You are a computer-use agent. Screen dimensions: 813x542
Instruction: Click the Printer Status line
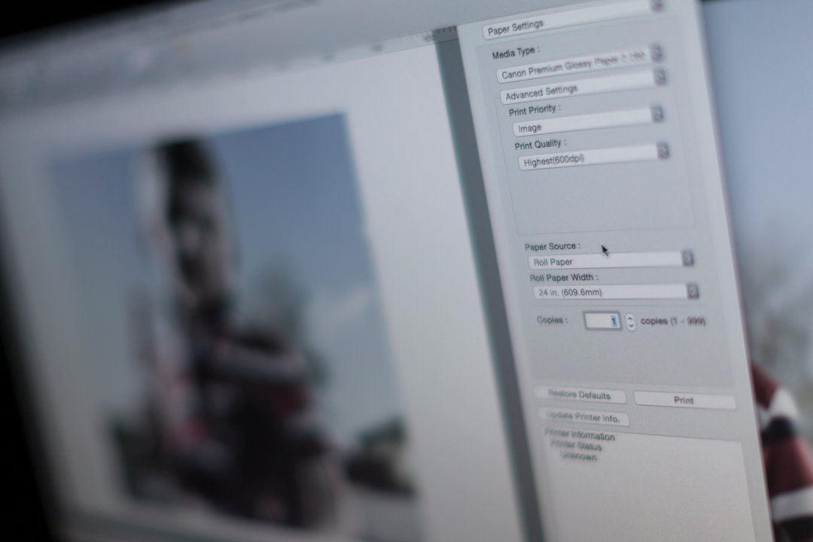[576, 445]
